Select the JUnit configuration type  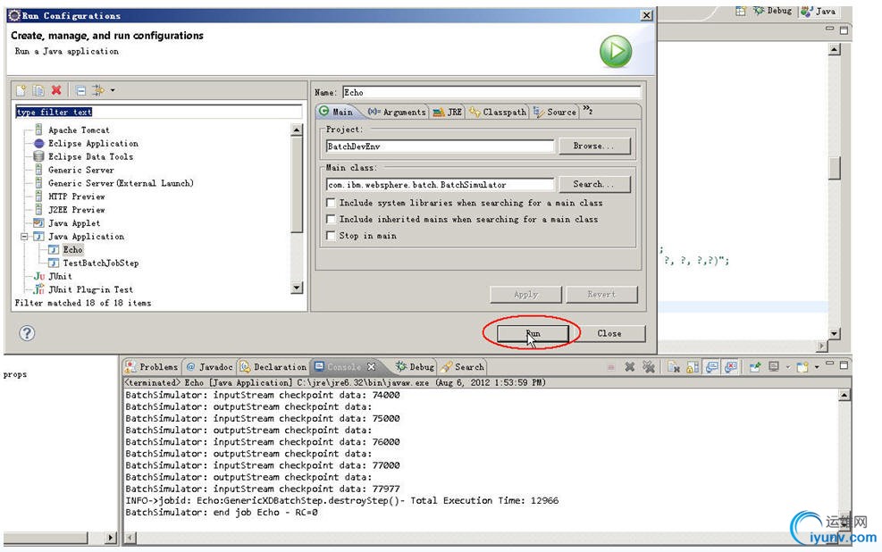tap(60, 276)
